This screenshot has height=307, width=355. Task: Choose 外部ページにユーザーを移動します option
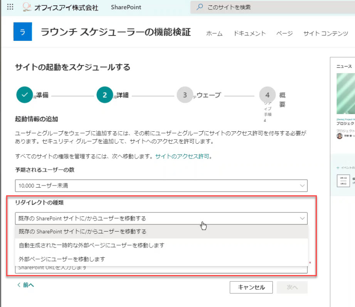161,259
